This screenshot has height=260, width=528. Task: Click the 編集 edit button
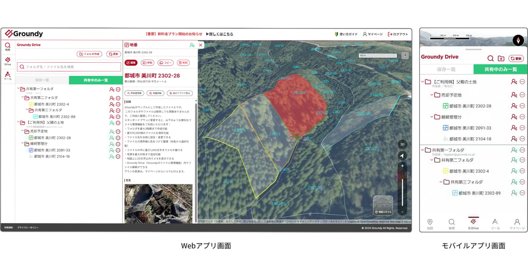pos(131,63)
